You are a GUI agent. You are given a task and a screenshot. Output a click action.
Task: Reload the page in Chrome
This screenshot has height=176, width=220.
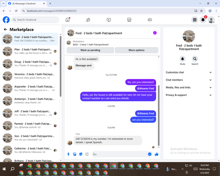point(16,11)
